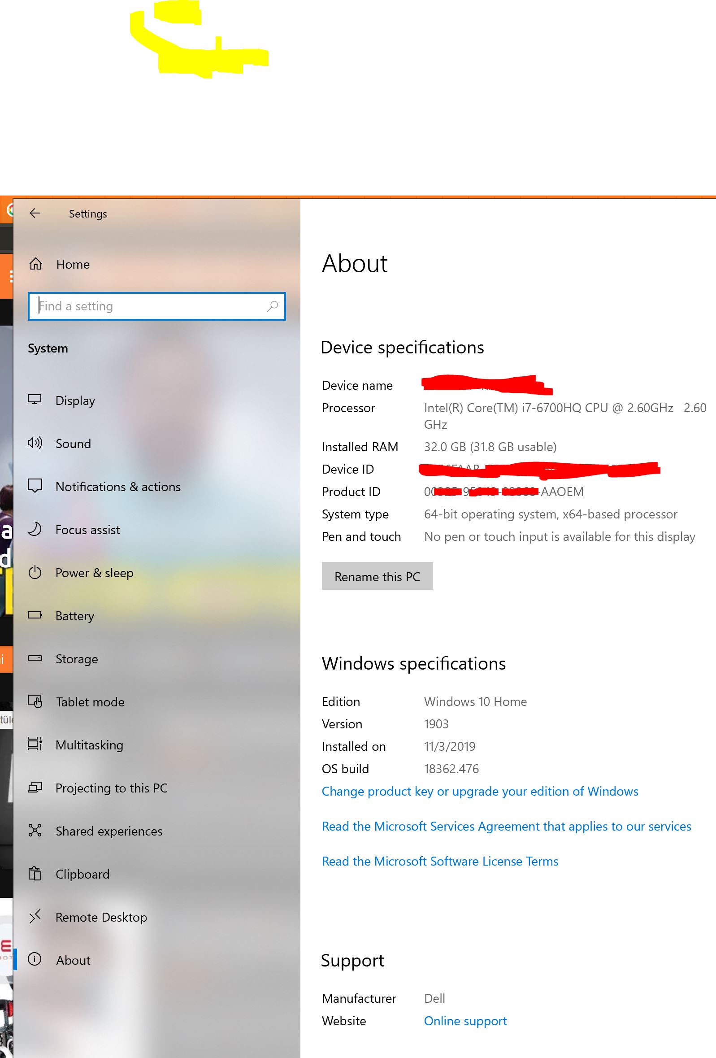The height and width of the screenshot is (1058, 716).
Task: Click the processor value Intel Core i7-6700HQ
Action: [565, 416]
